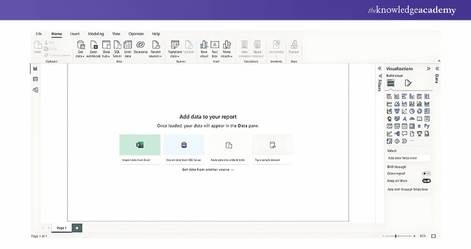Open the Transform data dropdown
Screen dimensions: 471x249
click(x=175, y=56)
